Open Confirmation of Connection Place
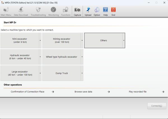The height and width of the screenshot is (119, 168). click(x=27, y=92)
